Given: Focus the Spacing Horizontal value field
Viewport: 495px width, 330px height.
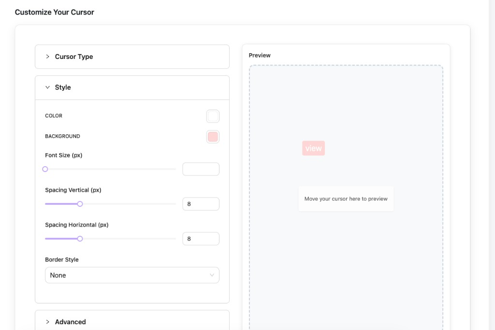Looking at the screenshot, I should 201,239.
